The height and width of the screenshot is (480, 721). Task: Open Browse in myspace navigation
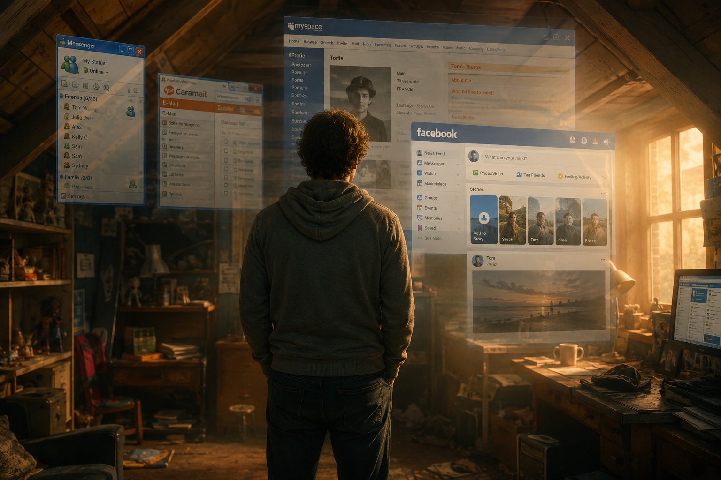(x=310, y=42)
